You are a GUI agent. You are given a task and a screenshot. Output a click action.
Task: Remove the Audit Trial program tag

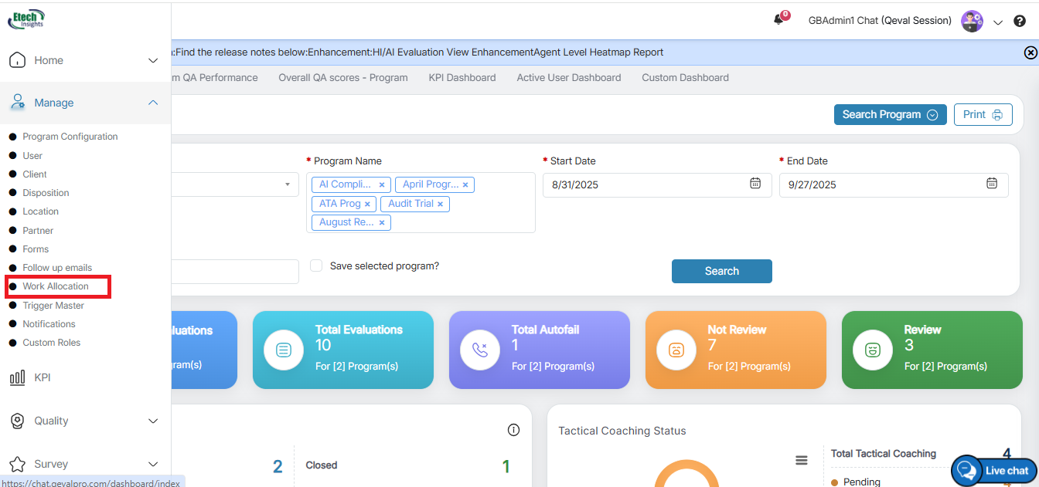point(440,204)
